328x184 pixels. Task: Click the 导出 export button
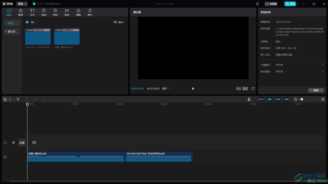(x=290, y=4)
